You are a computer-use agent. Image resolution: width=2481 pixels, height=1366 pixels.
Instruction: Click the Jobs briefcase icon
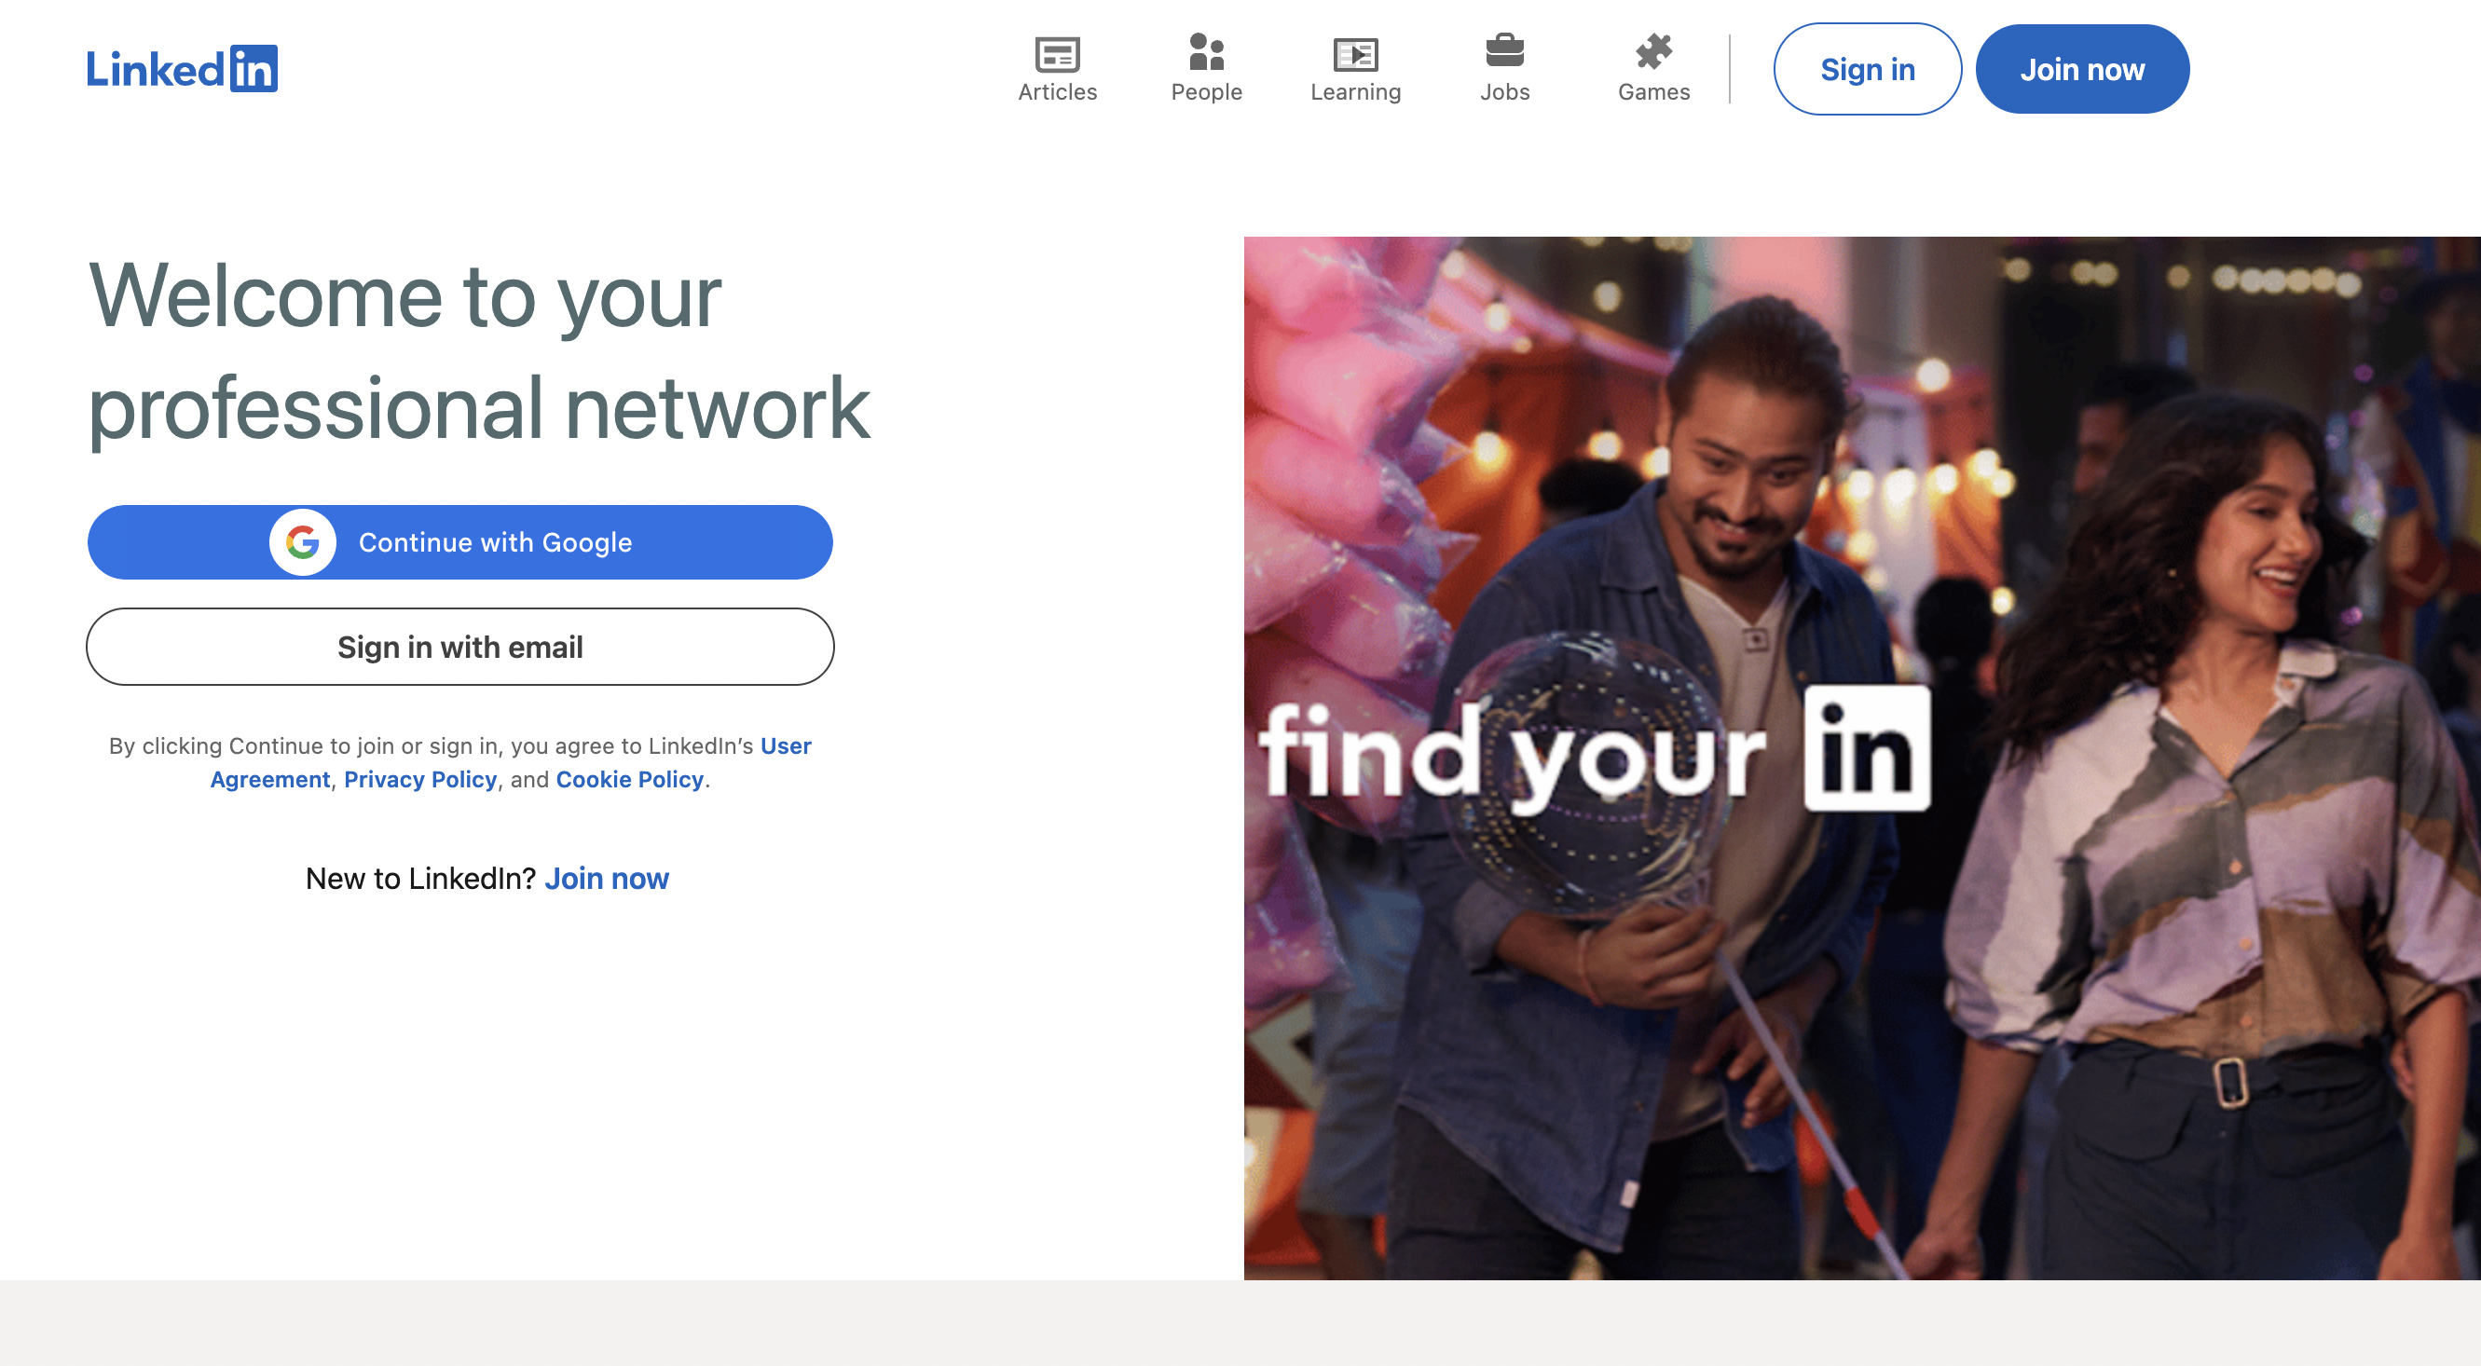click(1503, 51)
